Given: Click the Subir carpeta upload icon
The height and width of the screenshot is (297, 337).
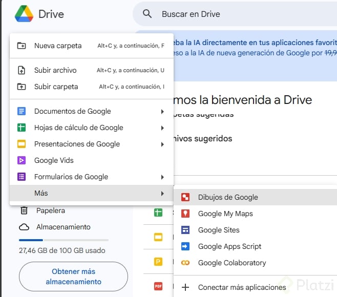Looking at the screenshot, I should pyautogui.click(x=22, y=87).
